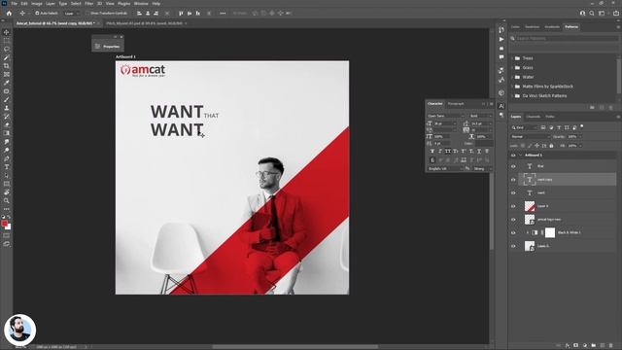Open the font style dropdown Bold
The image size is (622, 350).
point(481,116)
